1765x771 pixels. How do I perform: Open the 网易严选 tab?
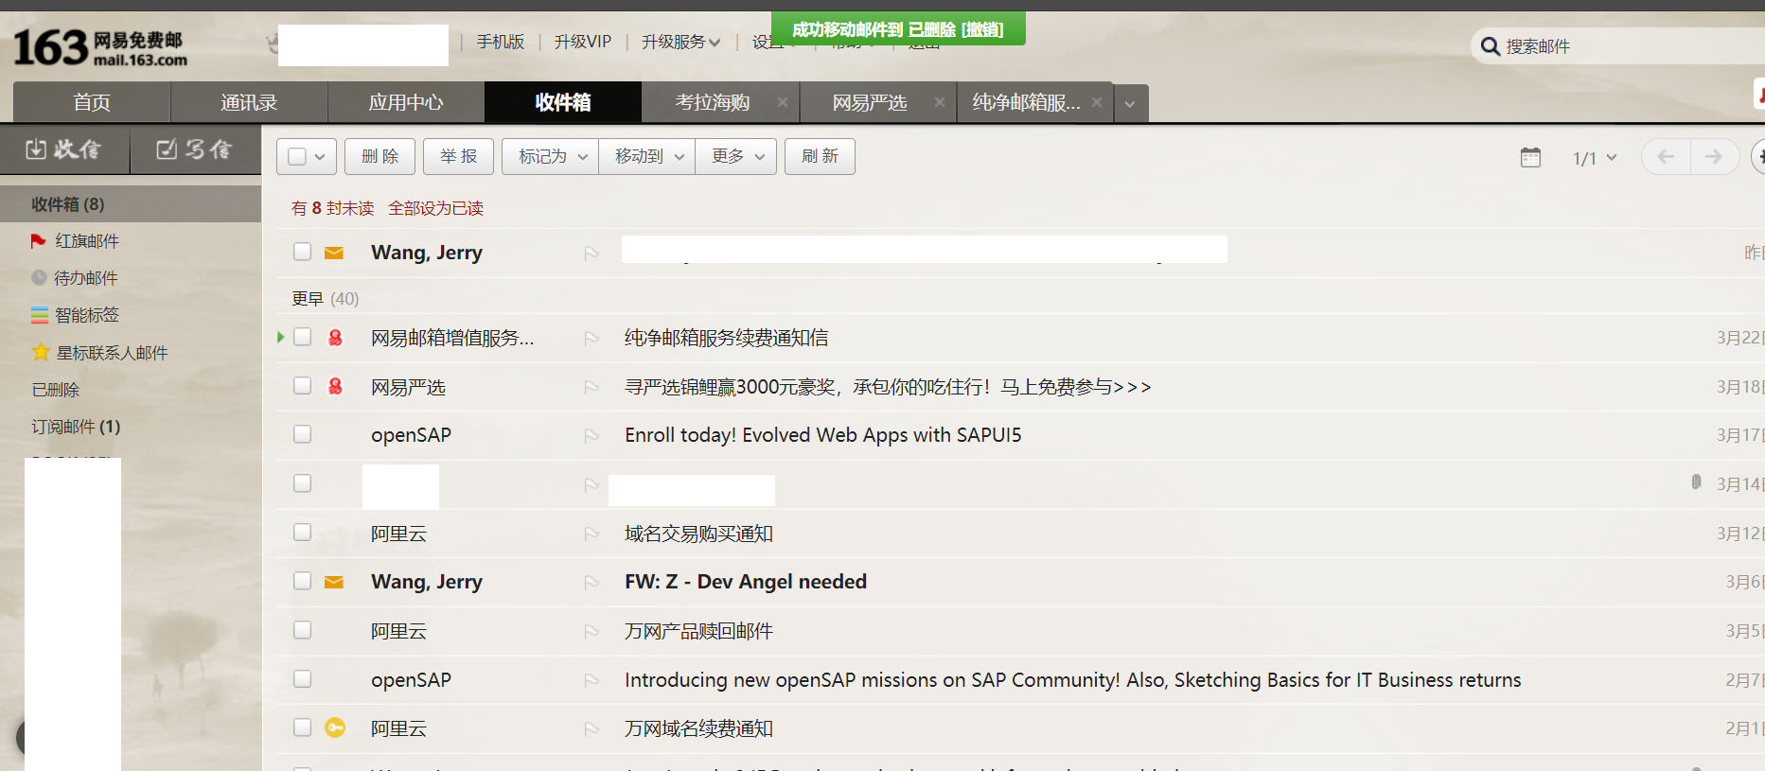[870, 102]
